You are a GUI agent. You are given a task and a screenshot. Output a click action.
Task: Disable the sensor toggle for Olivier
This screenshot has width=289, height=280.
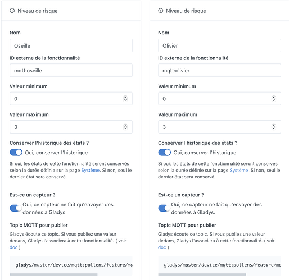tap(164, 208)
